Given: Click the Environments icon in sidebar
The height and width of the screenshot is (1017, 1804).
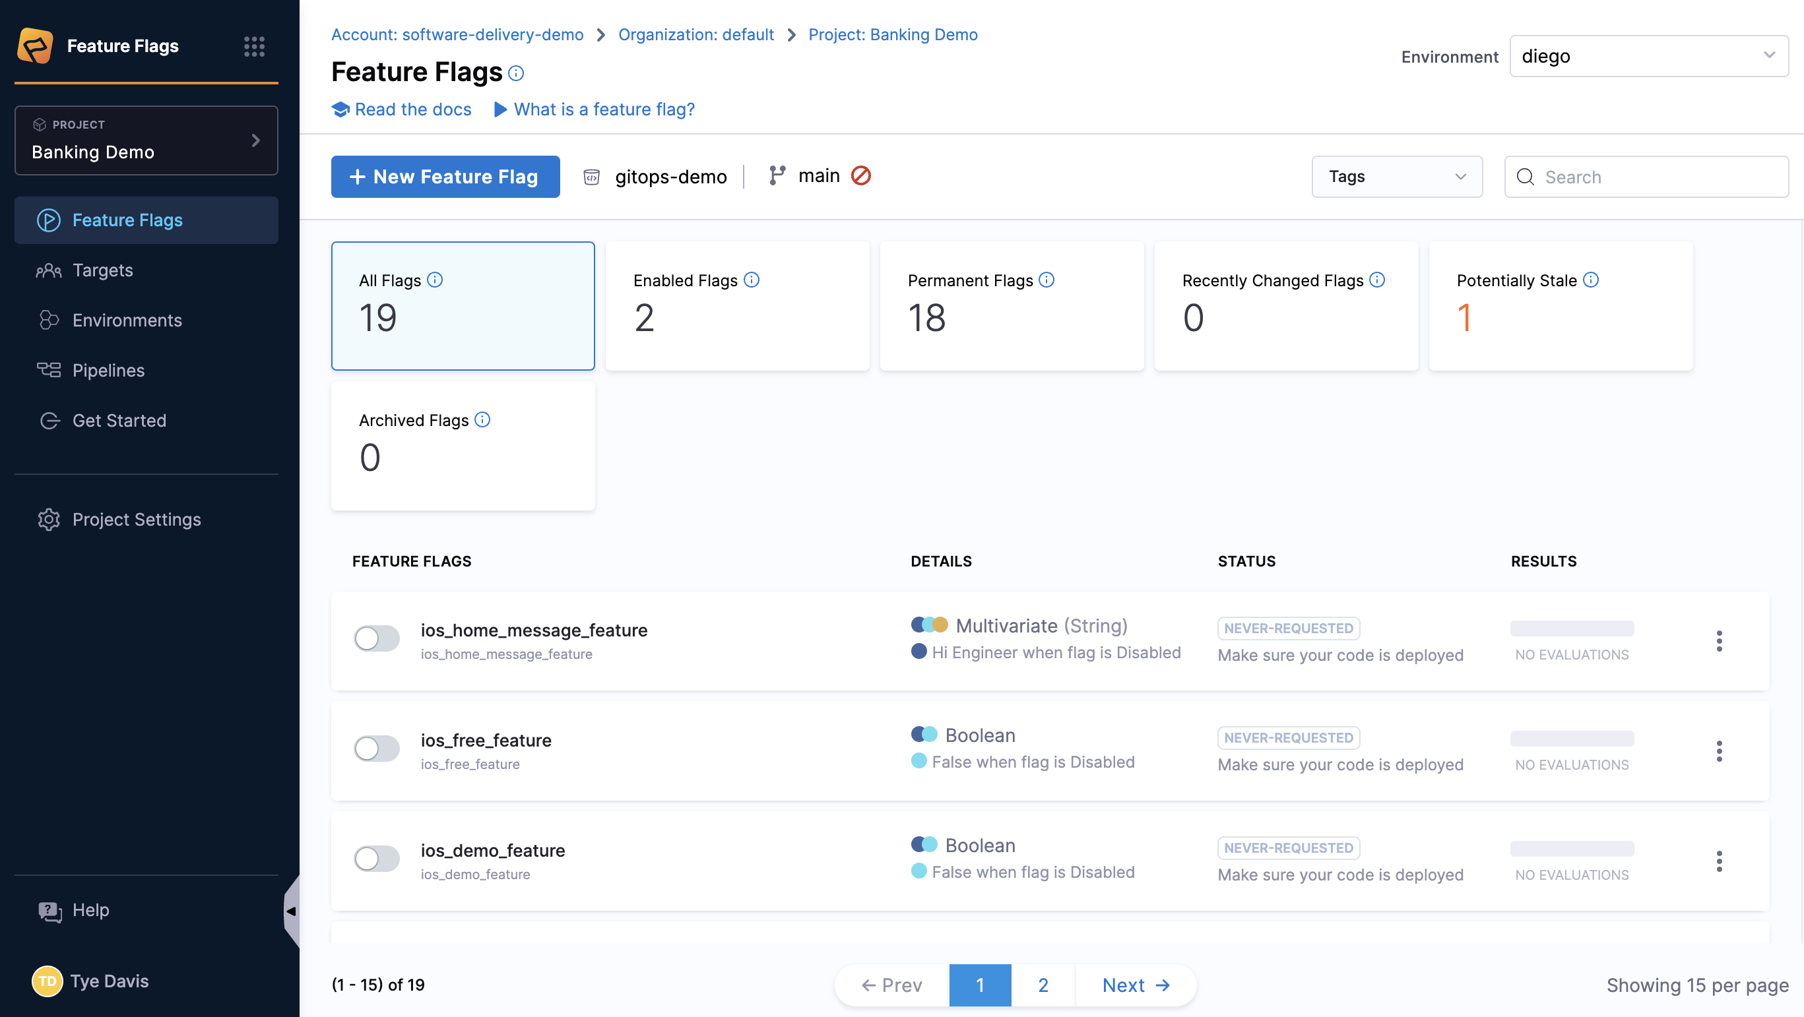Looking at the screenshot, I should (49, 320).
